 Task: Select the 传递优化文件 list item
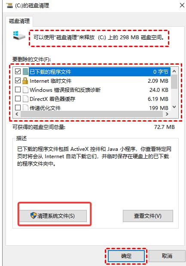click(x=92, y=108)
